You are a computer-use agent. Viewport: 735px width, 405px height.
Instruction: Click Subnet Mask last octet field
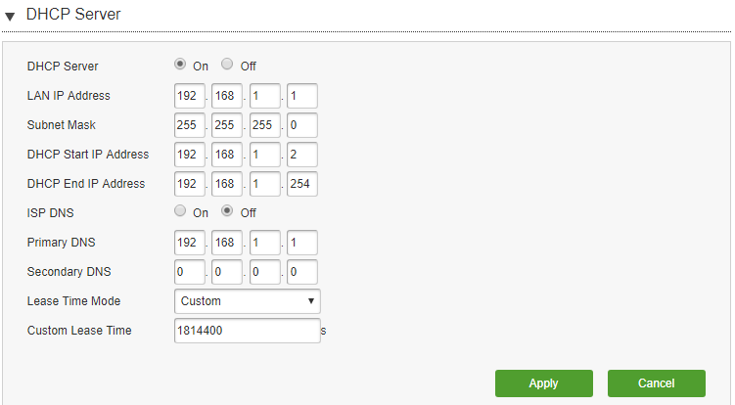302,125
